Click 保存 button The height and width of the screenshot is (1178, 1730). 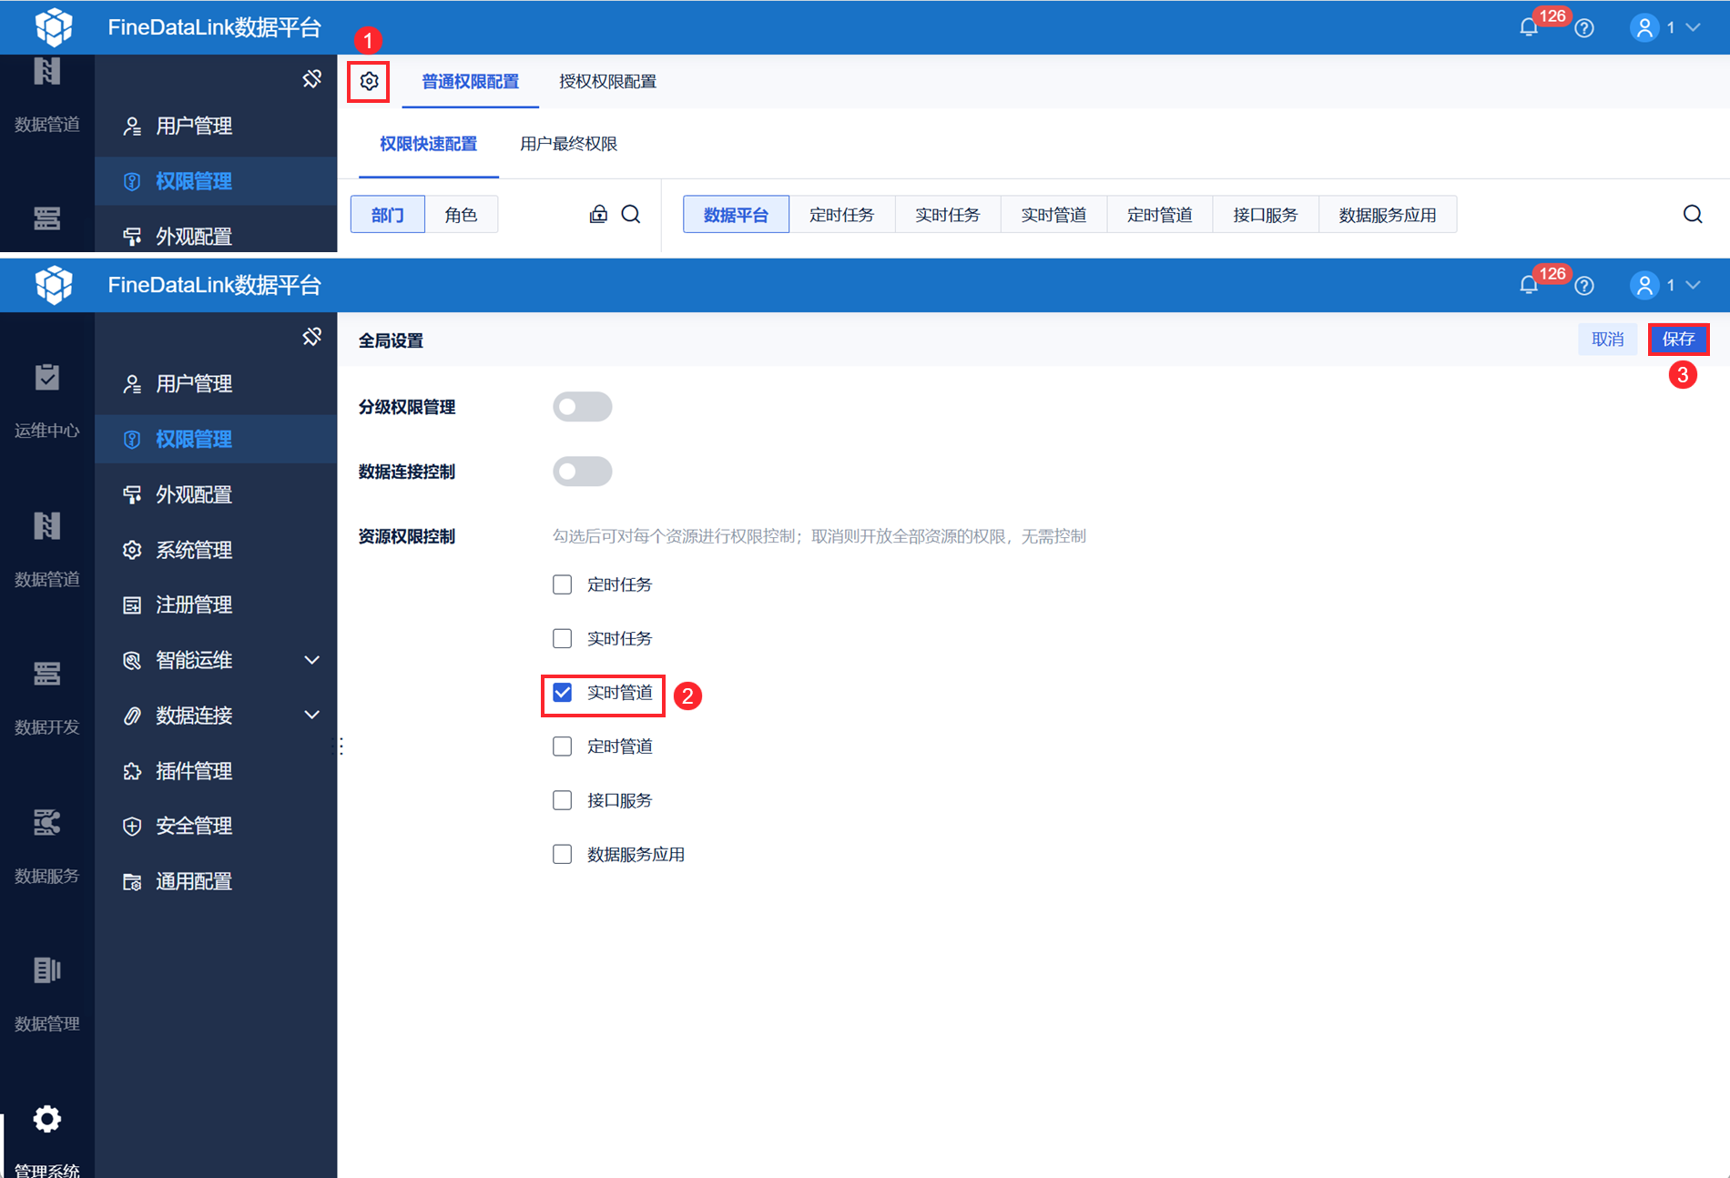(x=1679, y=340)
